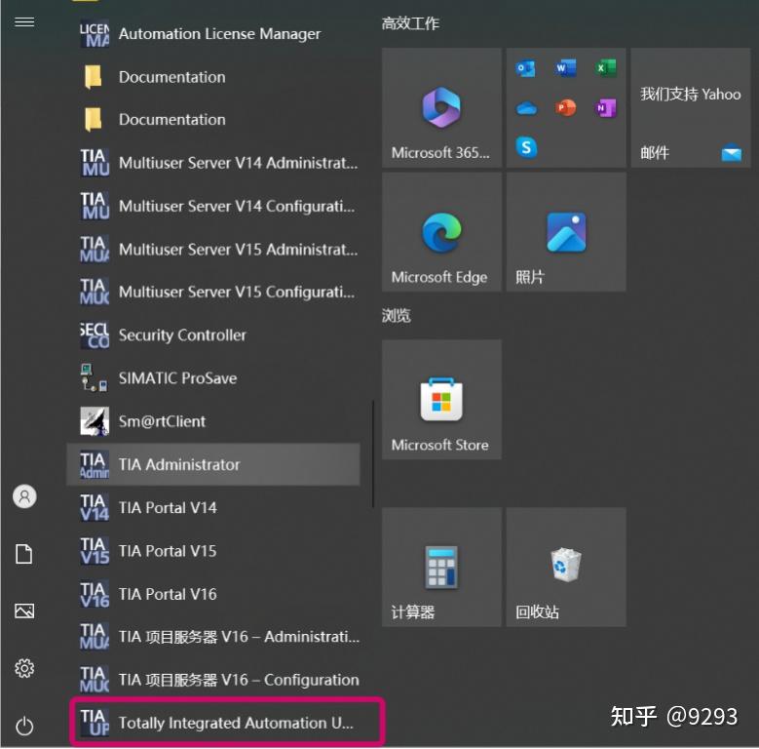Open the 回收站 recycle bin tile
Viewport: 759px width, 749px height.
click(566, 567)
